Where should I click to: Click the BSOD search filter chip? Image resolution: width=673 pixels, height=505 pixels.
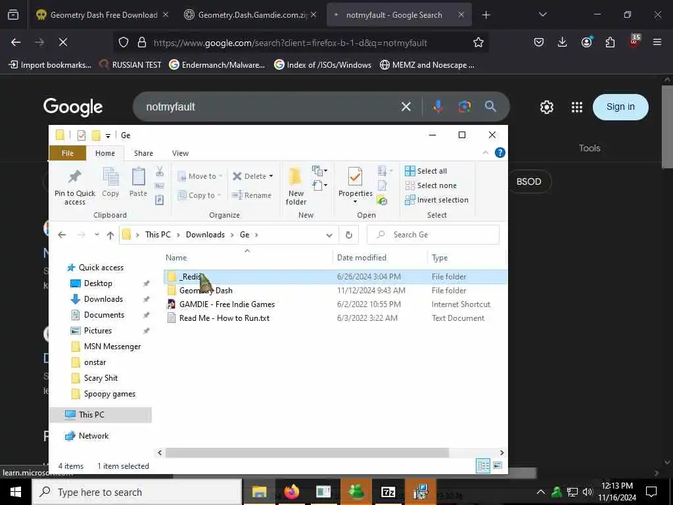tap(529, 181)
